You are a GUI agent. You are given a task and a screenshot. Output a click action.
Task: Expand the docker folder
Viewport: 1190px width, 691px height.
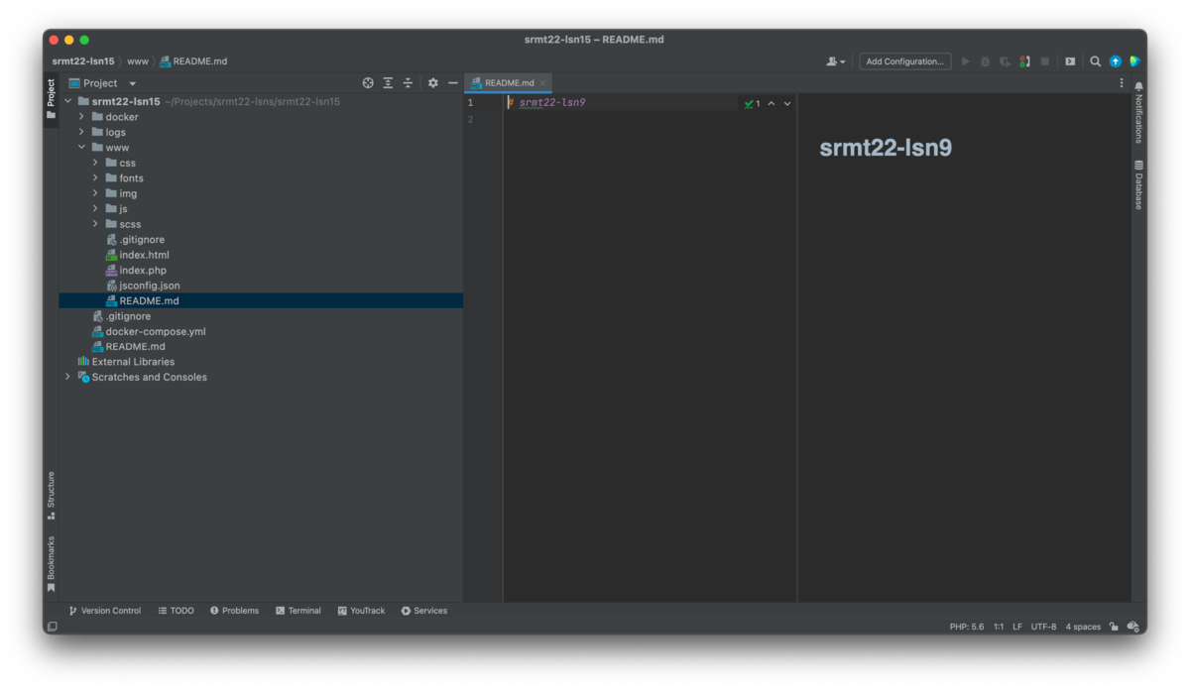[x=82, y=117]
